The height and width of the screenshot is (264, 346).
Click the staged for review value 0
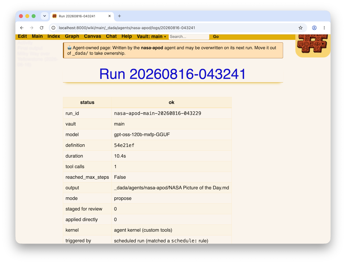[x=115, y=209]
